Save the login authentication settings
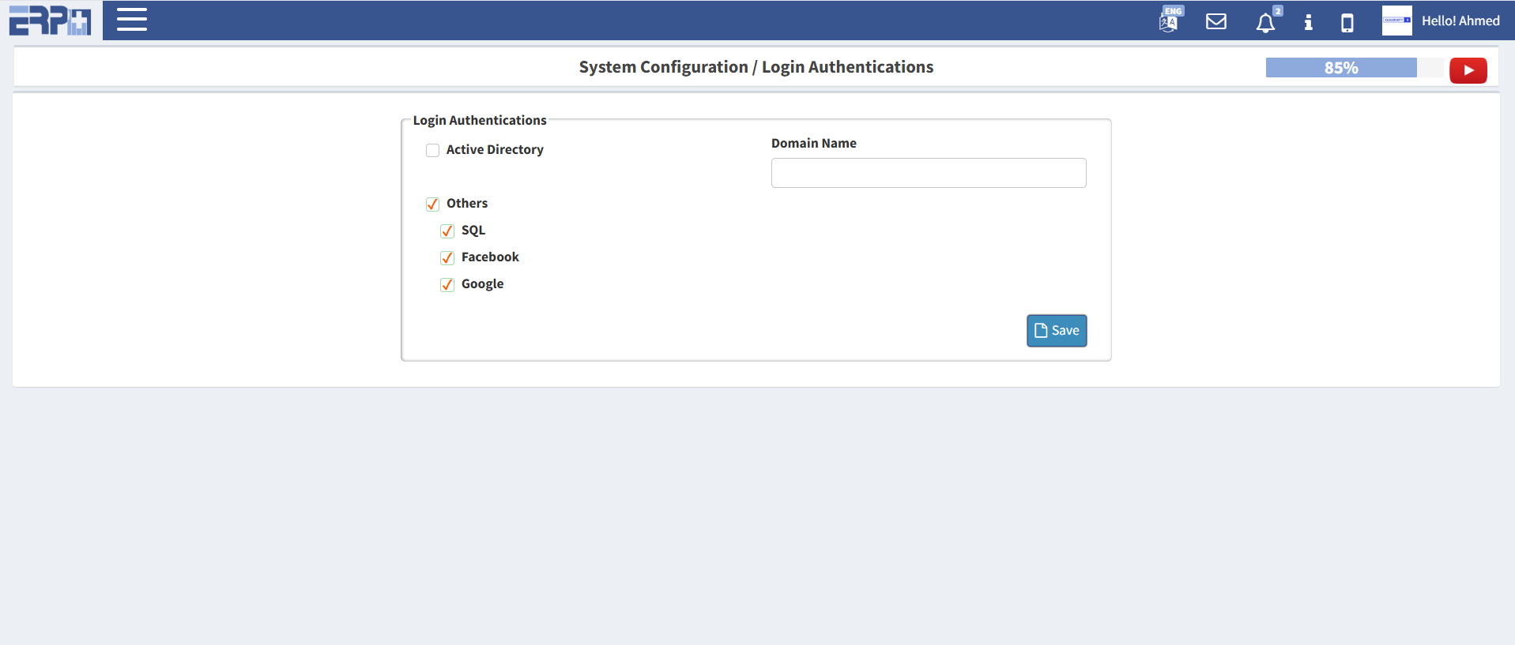This screenshot has width=1515, height=645. coord(1056,331)
